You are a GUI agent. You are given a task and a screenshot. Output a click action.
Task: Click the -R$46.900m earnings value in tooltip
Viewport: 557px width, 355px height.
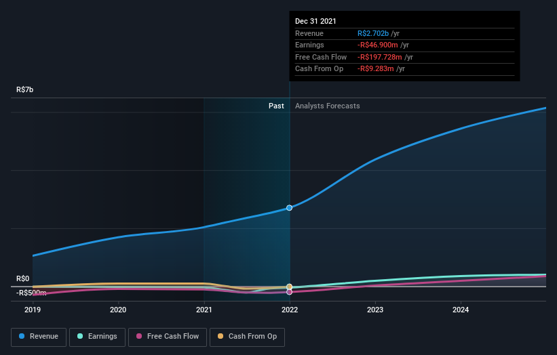[378, 45]
